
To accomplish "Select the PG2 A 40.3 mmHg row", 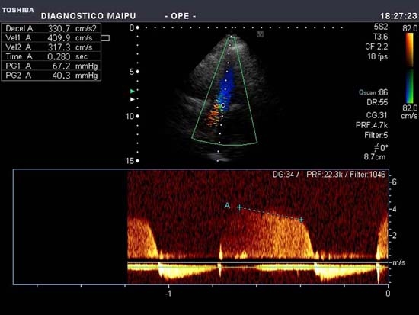I will 51,76.
